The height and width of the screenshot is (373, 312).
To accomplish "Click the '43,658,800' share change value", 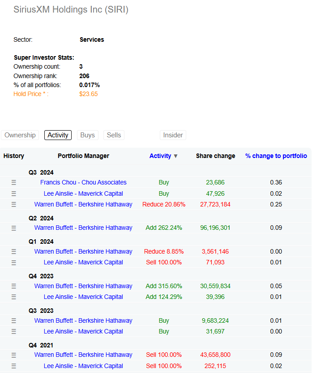I will click(215, 355).
